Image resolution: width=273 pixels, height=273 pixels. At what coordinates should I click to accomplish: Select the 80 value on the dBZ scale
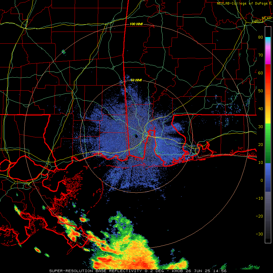coord(261,37)
